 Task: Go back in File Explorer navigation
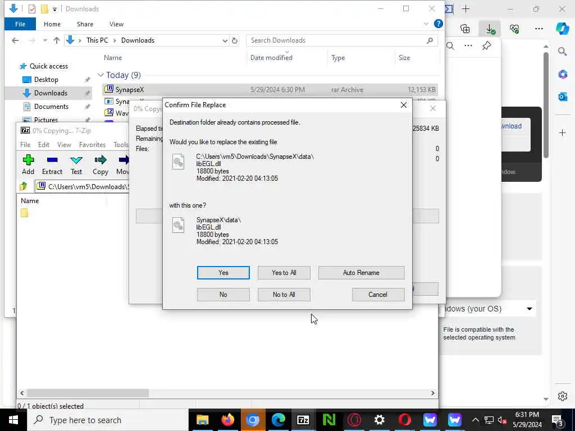click(15, 40)
